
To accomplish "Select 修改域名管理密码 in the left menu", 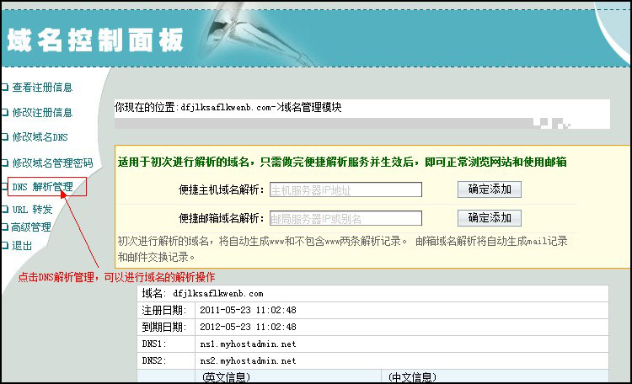I will tap(52, 162).
